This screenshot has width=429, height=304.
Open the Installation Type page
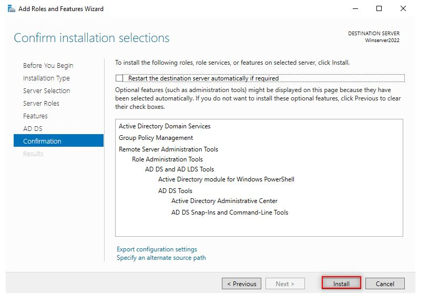(x=46, y=78)
